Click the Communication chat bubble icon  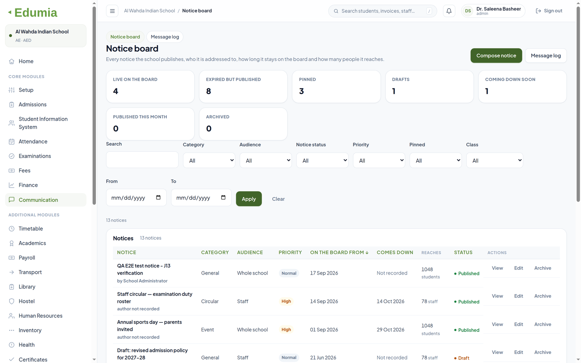pos(12,200)
